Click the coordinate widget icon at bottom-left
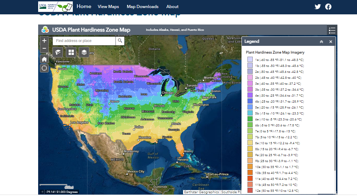This screenshot has width=357, height=196. point(42,192)
